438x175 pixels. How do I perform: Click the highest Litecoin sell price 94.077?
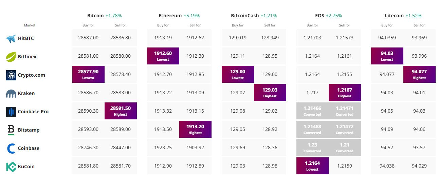(419, 74)
